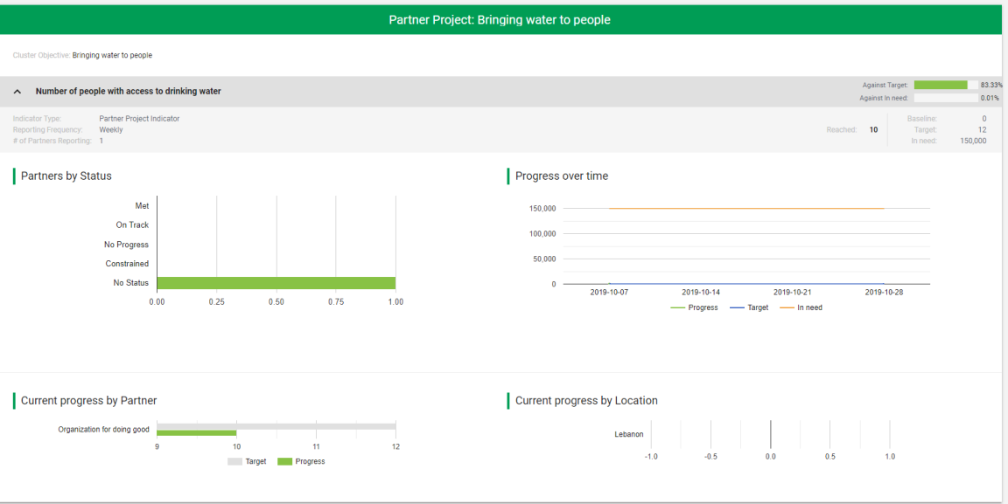Click the Against In need progress bar
This screenshot has height=504, width=1008.
946,98
